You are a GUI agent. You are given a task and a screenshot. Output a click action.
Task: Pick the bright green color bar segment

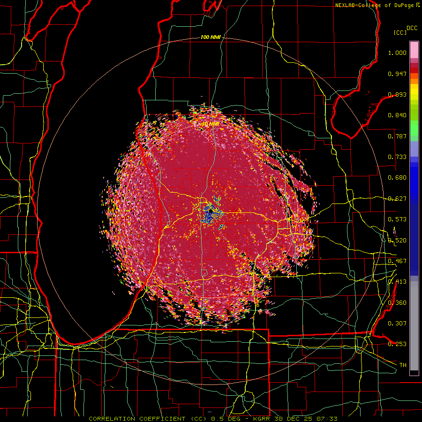[414, 128]
